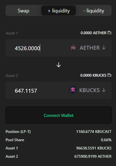Select the + liquidity tab

click(x=59, y=10)
